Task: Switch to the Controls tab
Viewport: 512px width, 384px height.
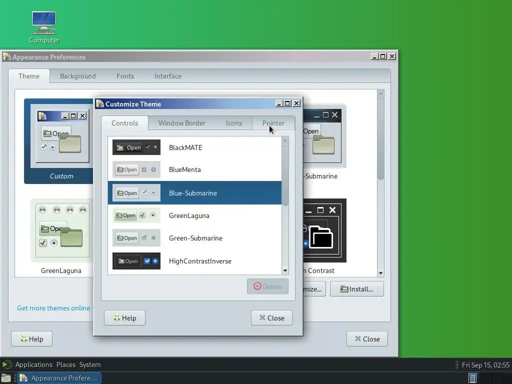Action: (124, 123)
